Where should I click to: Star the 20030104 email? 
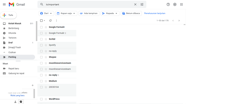46,87
